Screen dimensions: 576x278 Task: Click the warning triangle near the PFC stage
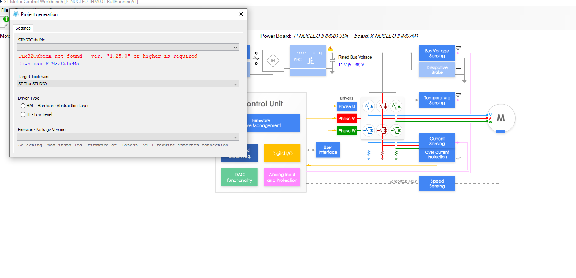click(330, 48)
